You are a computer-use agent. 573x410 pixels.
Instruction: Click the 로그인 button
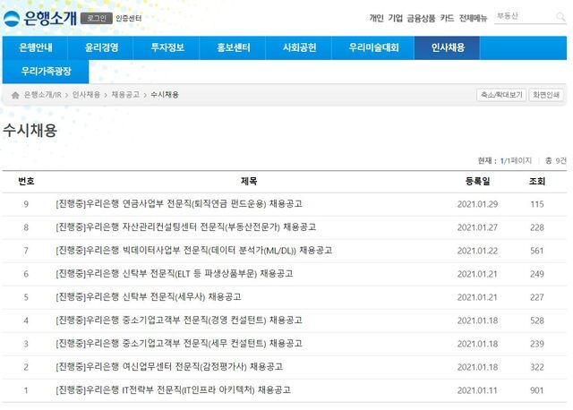click(x=96, y=18)
